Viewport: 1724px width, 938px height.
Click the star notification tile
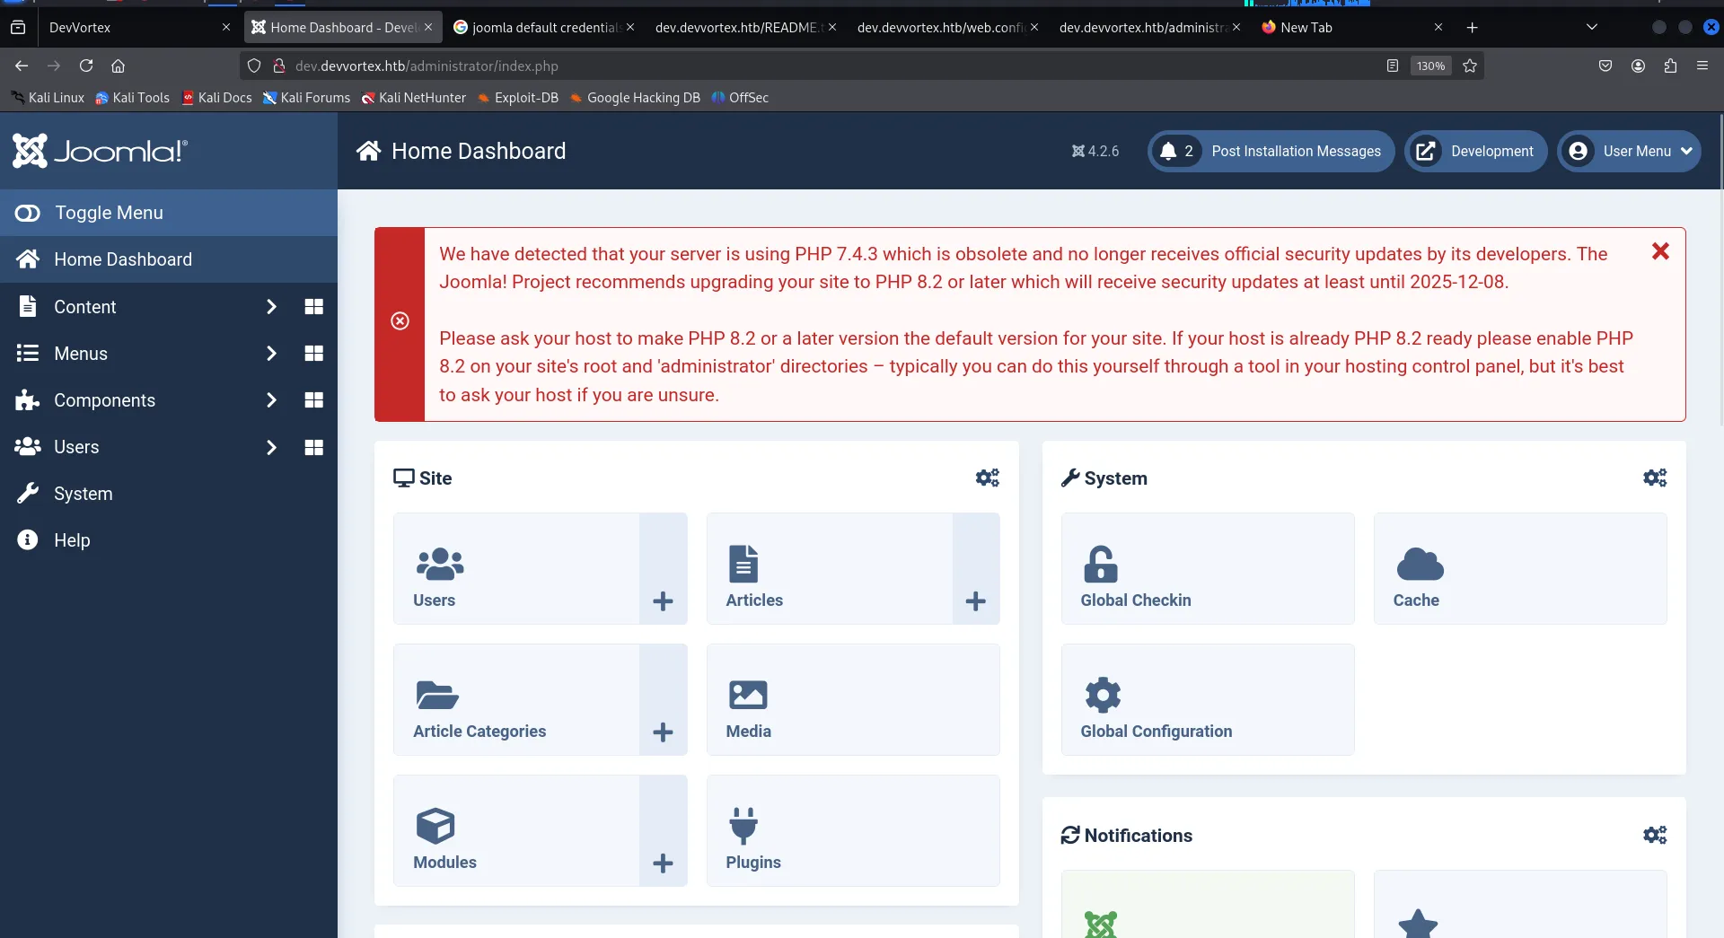tap(1520, 904)
